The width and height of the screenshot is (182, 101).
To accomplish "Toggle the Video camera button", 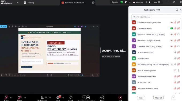I will [20, 98].
